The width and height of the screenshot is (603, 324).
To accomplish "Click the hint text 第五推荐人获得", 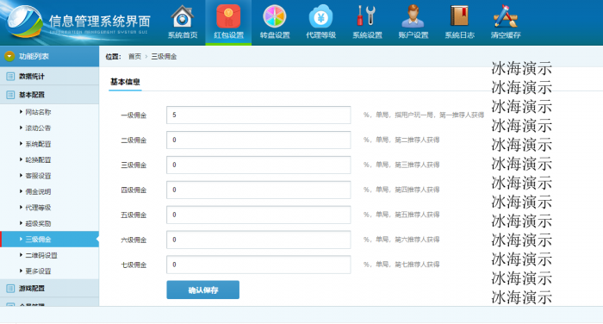I will (417, 215).
